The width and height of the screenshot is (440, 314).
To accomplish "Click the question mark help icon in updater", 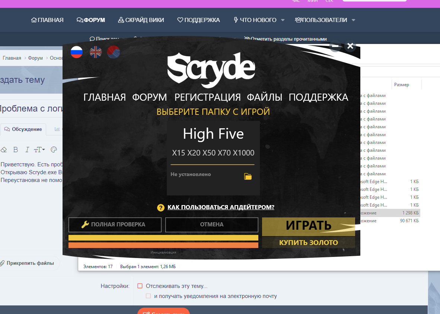I will pyautogui.click(x=160, y=208).
